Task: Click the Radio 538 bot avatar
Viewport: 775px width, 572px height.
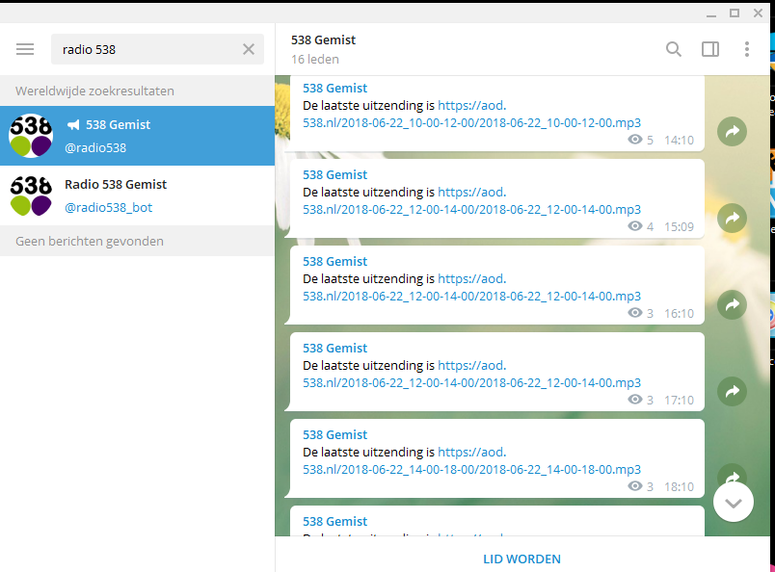Action: 31,195
